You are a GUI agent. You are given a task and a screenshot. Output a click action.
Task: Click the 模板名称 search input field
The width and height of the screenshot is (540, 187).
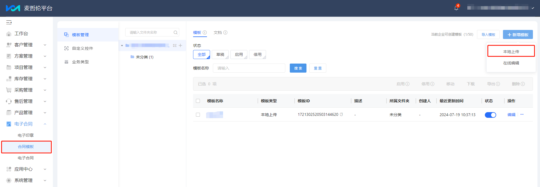pyautogui.click(x=249, y=68)
